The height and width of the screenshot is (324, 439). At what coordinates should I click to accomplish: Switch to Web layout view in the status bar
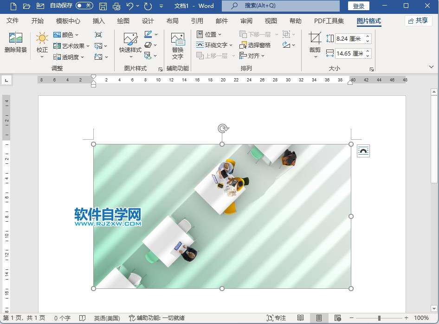338,318
